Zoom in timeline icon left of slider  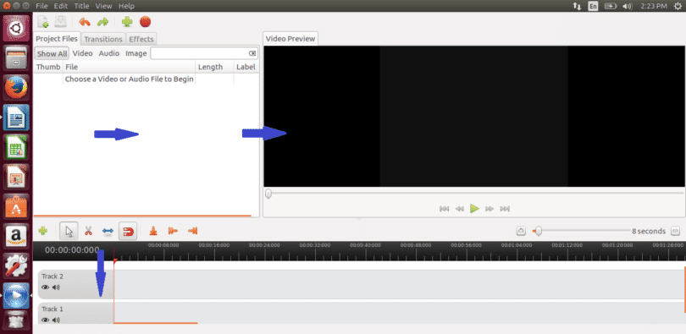tap(521, 231)
